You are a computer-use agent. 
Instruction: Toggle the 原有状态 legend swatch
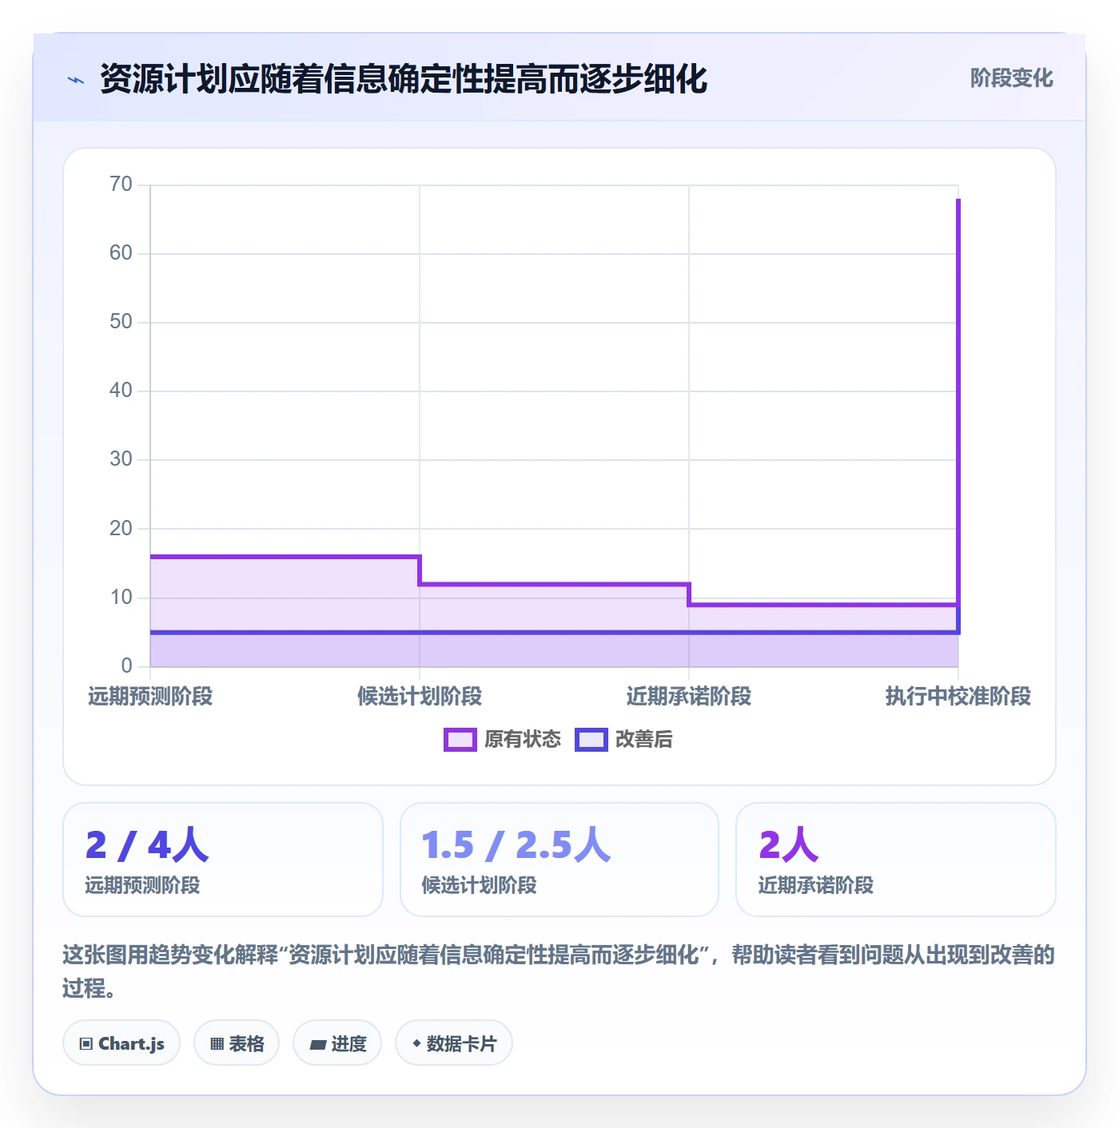pyautogui.click(x=460, y=740)
